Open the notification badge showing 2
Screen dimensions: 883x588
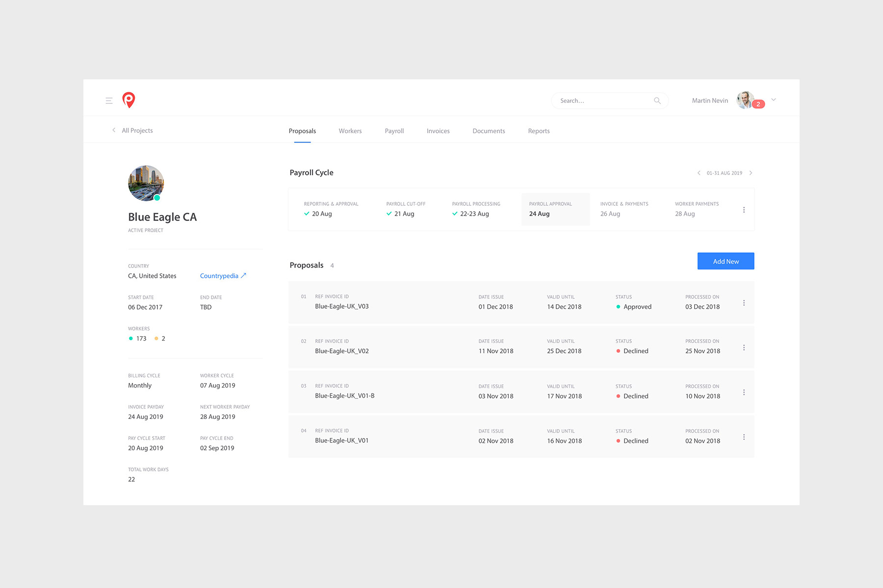click(758, 104)
